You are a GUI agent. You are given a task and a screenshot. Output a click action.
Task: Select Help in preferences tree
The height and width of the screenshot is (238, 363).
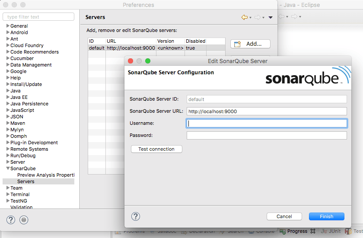16,78
